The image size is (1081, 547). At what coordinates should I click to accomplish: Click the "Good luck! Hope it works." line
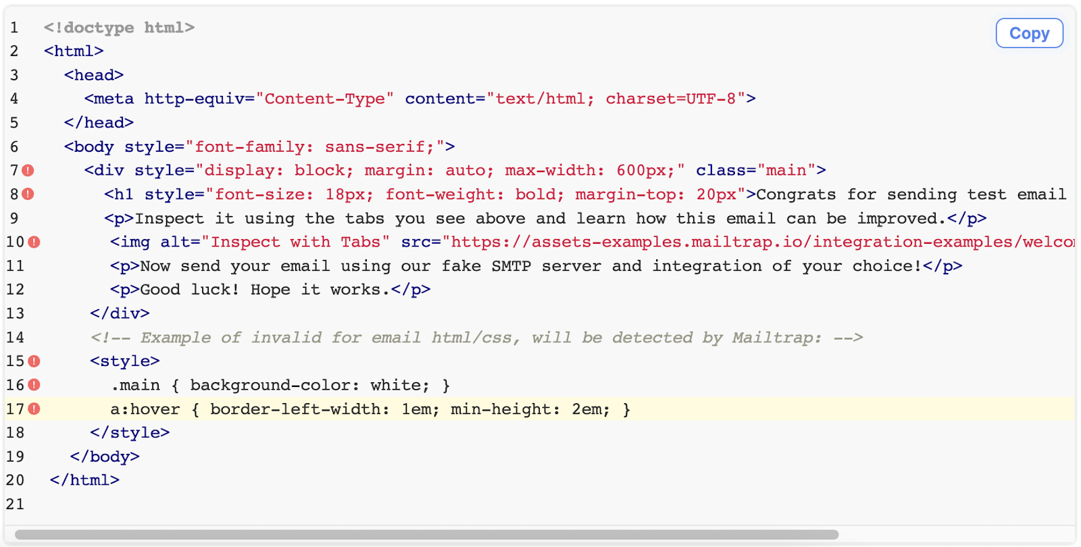click(x=270, y=290)
